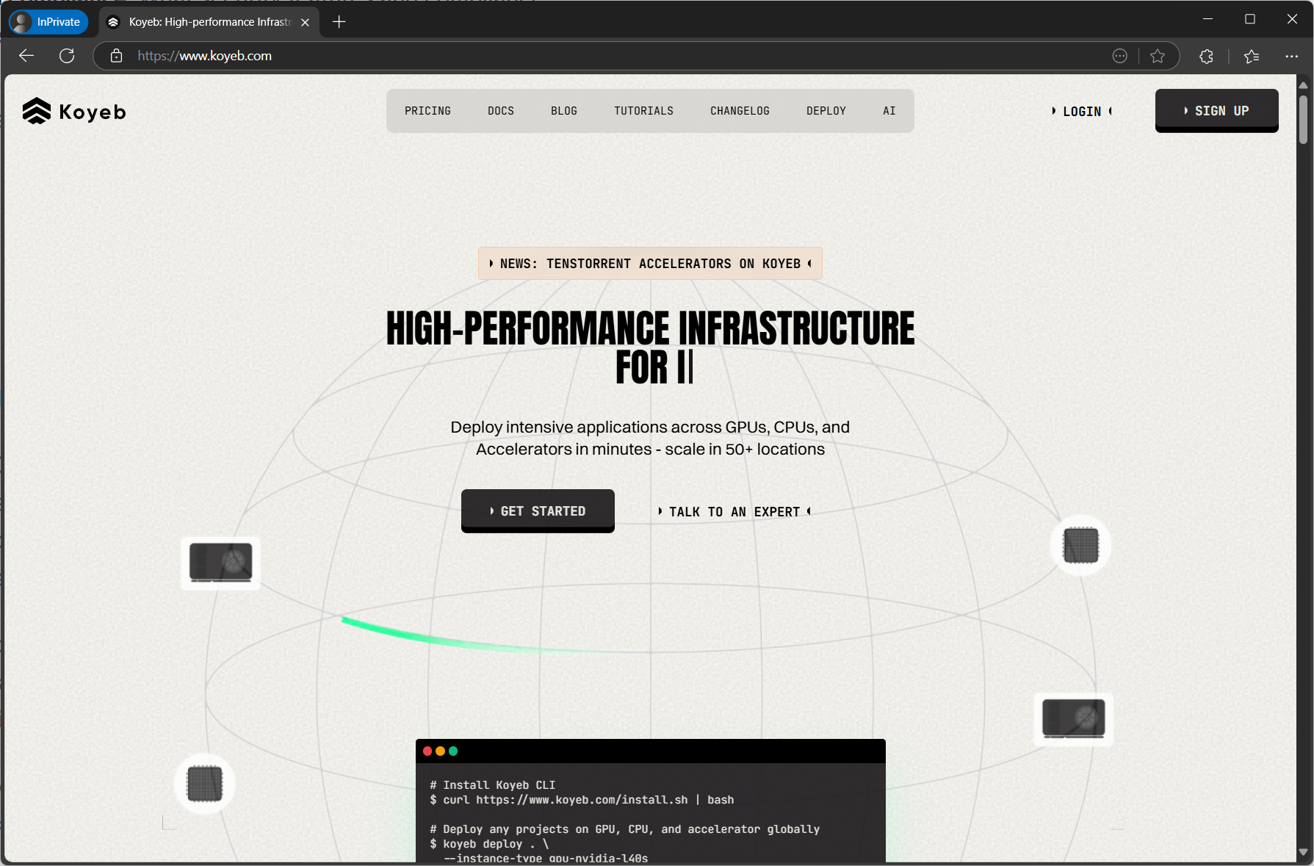The width and height of the screenshot is (1314, 866).
Task: Click the page vertical scrollbar thumb
Action: point(1304,118)
